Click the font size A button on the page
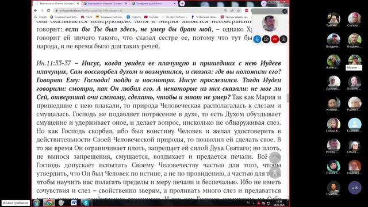 coord(275,172)
